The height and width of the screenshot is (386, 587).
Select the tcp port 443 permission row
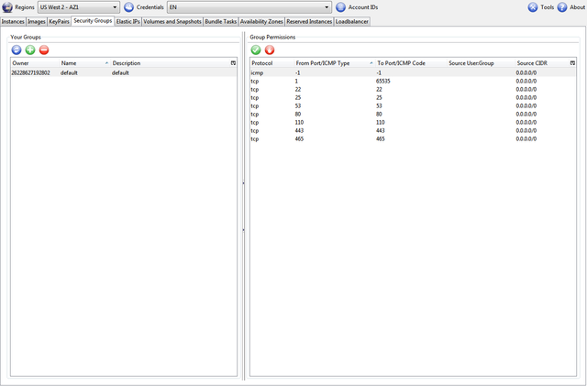point(367,130)
